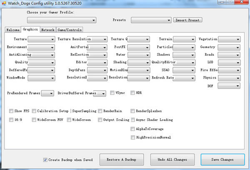Viewport: 250px width, 170px height.
Task: Enable the VSync checkbox
Action: pos(112,93)
